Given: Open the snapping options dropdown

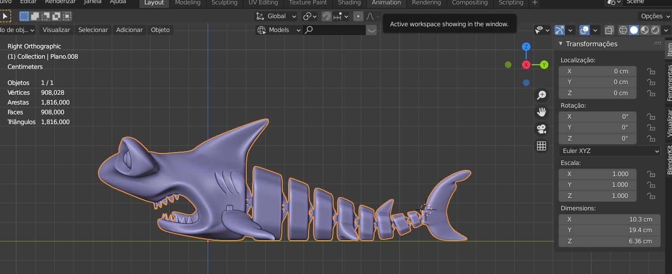Looking at the screenshot, I should (341, 16).
